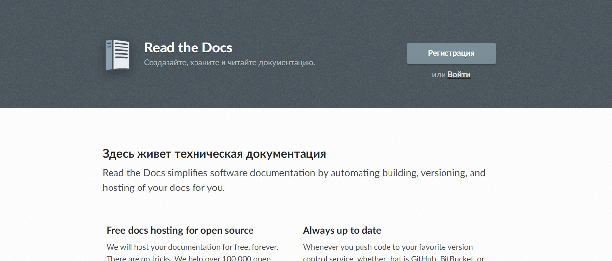Click heading Здесь живет техническая документация
Viewport: 612px width, 261px height.
[214, 154]
